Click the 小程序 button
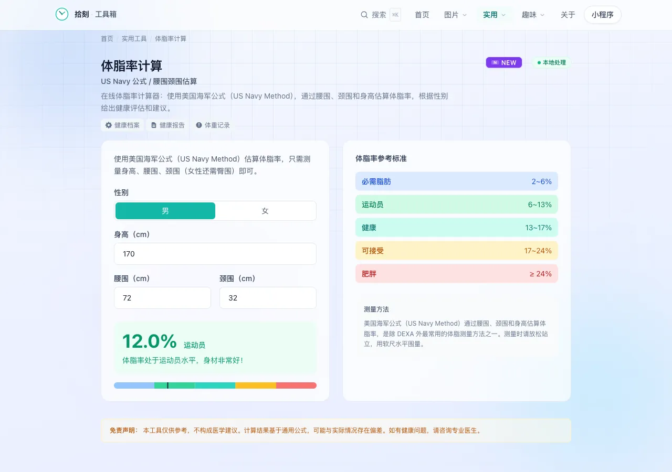 (603, 15)
